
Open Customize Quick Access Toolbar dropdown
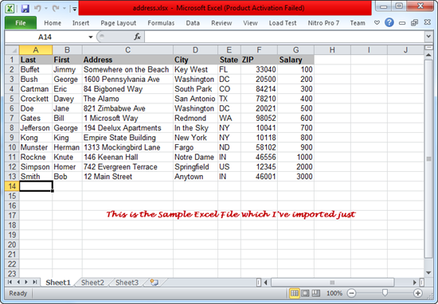75,9
